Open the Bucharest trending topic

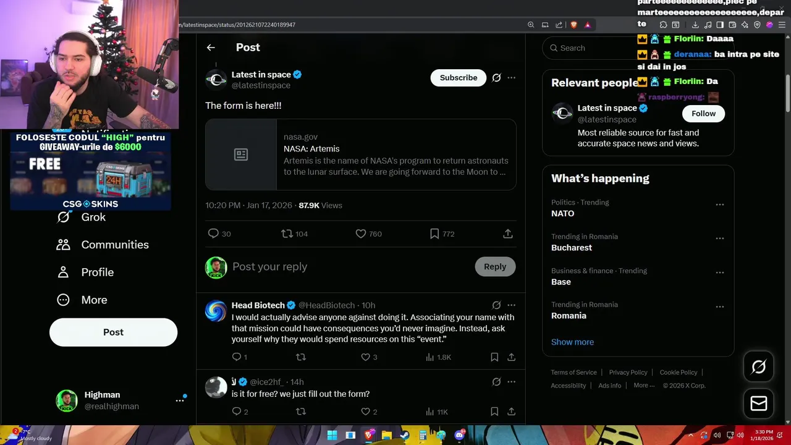click(572, 248)
